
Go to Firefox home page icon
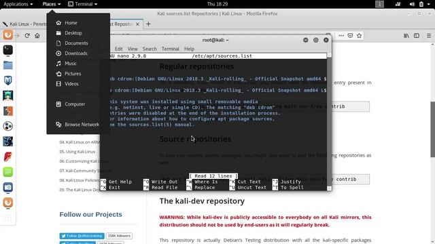[37, 36]
